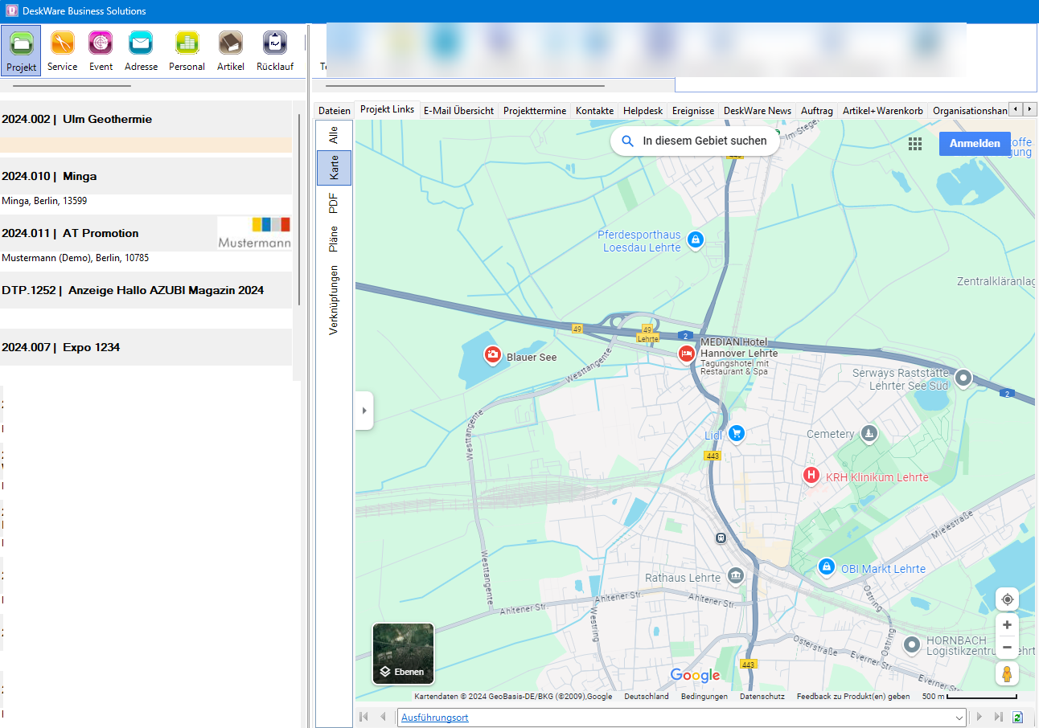Image resolution: width=1039 pixels, height=728 pixels.
Task: Open the Datenschutz link
Action: [x=762, y=697]
